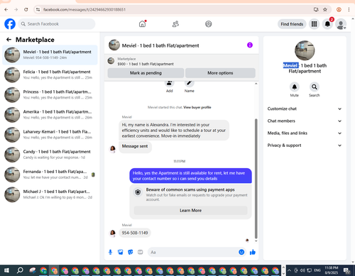
Task: Open the View buyer profile link
Action: (197, 107)
